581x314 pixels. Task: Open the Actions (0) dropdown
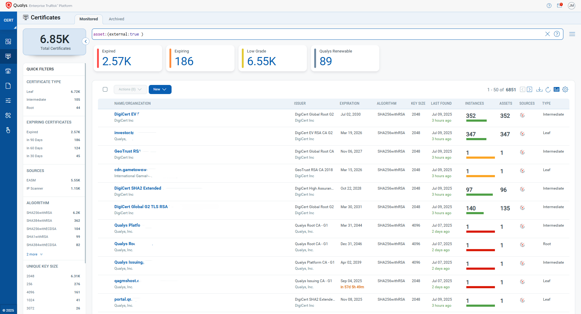pyautogui.click(x=130, y=89)
